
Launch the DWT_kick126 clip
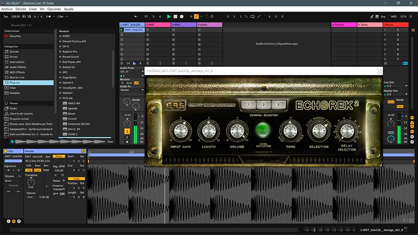[122, 30]
